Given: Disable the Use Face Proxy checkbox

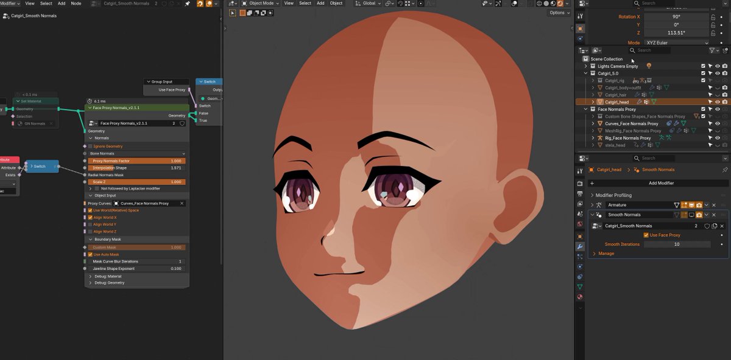Looking at the screenshot, I should 646,235.
